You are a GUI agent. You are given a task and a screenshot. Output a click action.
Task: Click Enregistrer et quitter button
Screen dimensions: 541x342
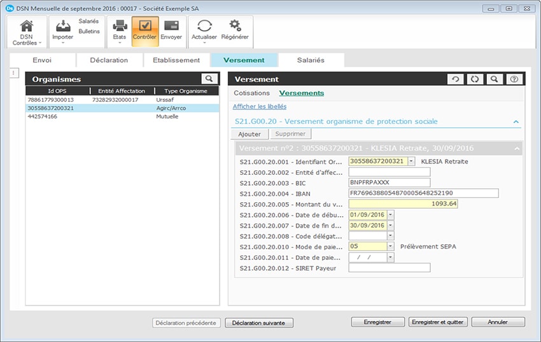pos(438,322)
